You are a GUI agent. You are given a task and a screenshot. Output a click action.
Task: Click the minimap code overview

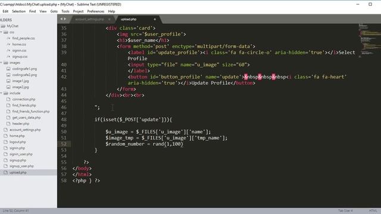[369, 40]
